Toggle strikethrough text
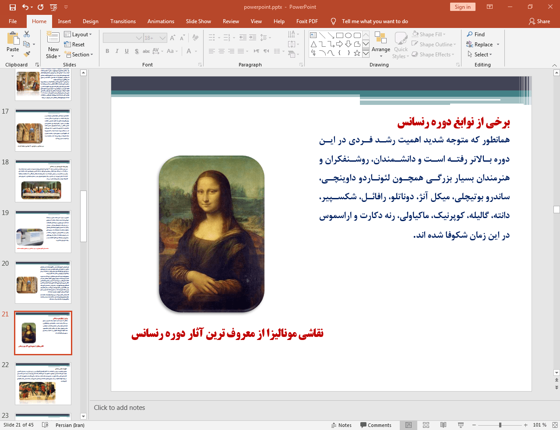 146,51
